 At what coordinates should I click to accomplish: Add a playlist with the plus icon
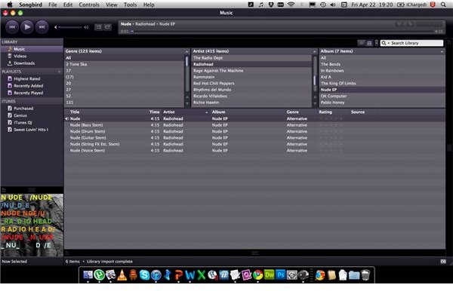(59, 72)
